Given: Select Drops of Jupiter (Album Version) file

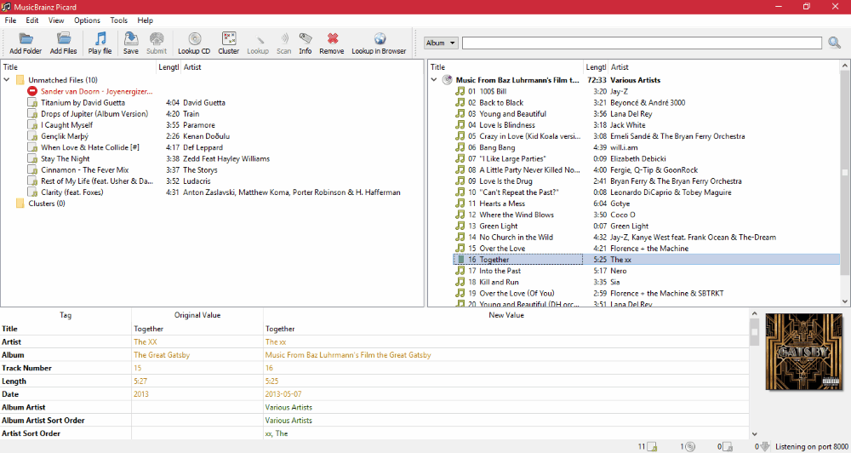Looking at the screenshot, I should pyautogui.click(x=94, y=114).
